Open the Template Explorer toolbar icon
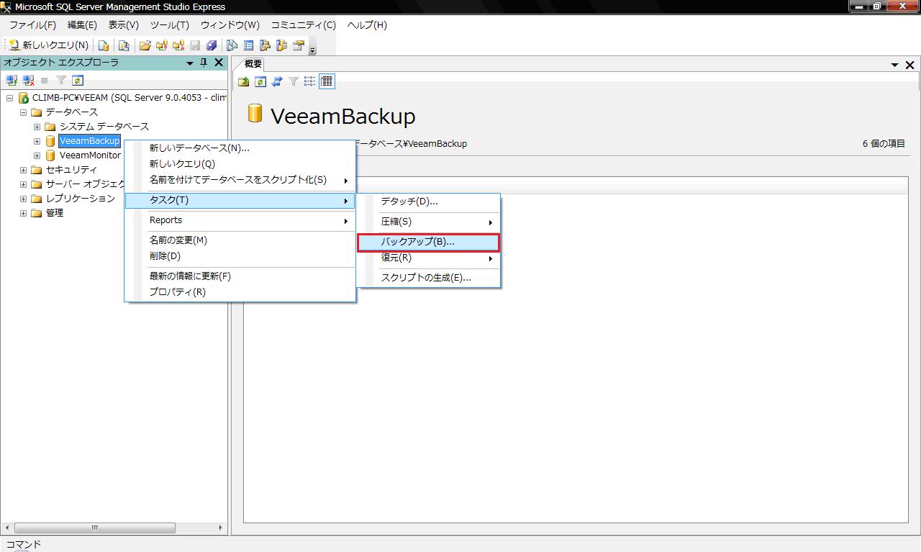921x552 pixels. 281,45
